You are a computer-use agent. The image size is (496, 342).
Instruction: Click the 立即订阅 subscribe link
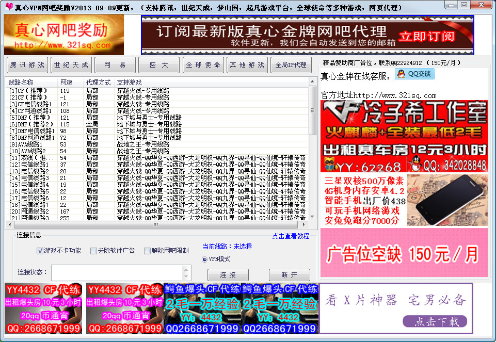pyautogui.click(x=427, y=36)
